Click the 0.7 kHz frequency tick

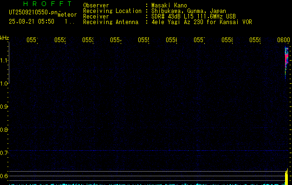pyautogui.click(x=4, y=153)
